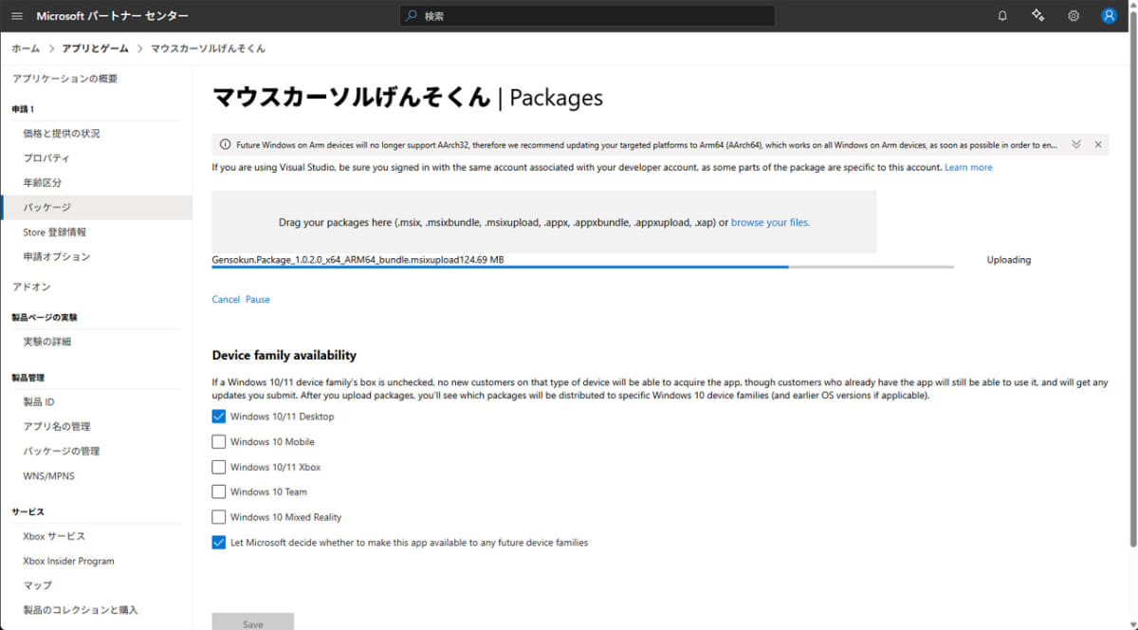Pause the package upload

tap(258, 300)
